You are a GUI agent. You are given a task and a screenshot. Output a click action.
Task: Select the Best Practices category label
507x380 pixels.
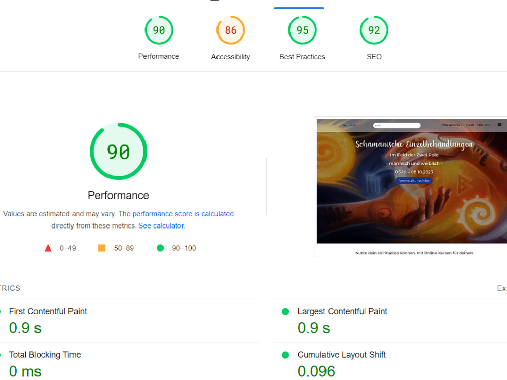tap(302, 57)
